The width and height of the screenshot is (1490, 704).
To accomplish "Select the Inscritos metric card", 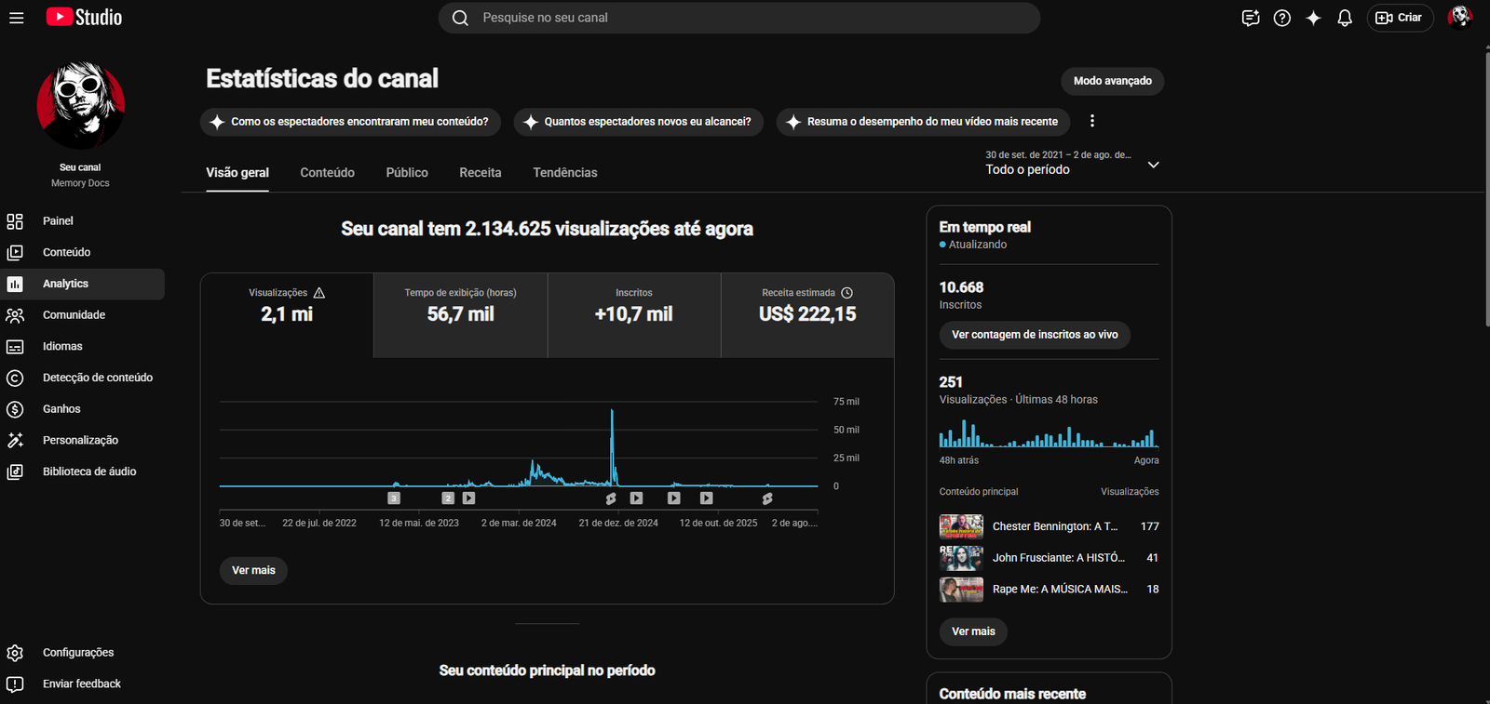I will click(634, 315).
